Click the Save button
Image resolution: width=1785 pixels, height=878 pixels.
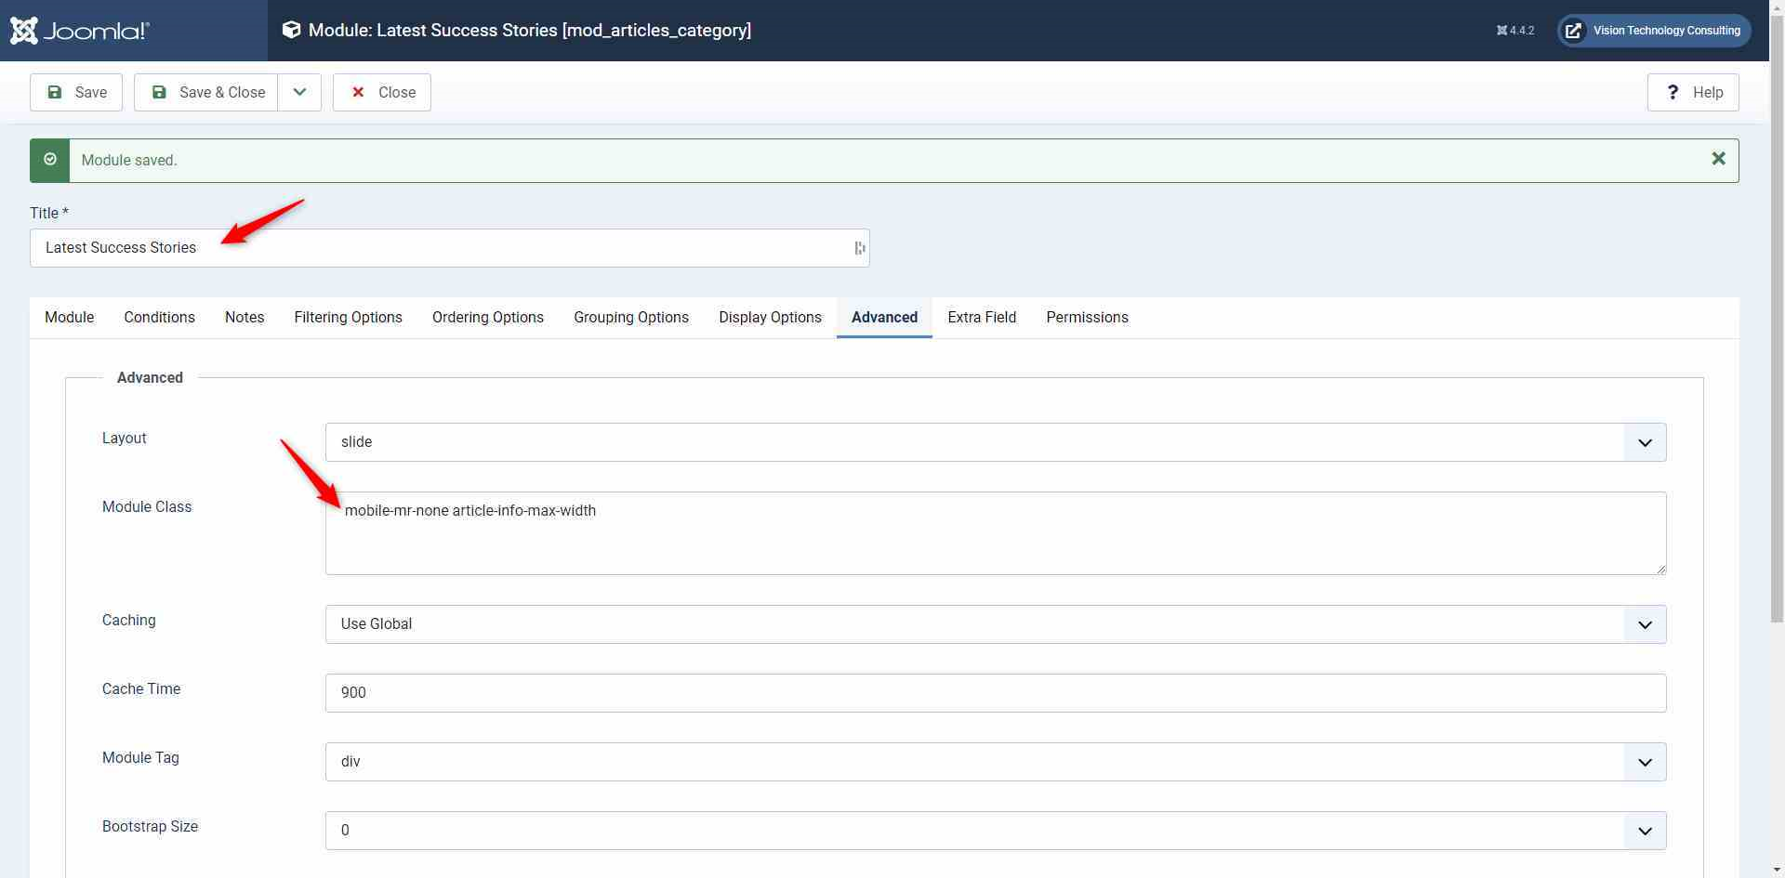tap(76, 92)
